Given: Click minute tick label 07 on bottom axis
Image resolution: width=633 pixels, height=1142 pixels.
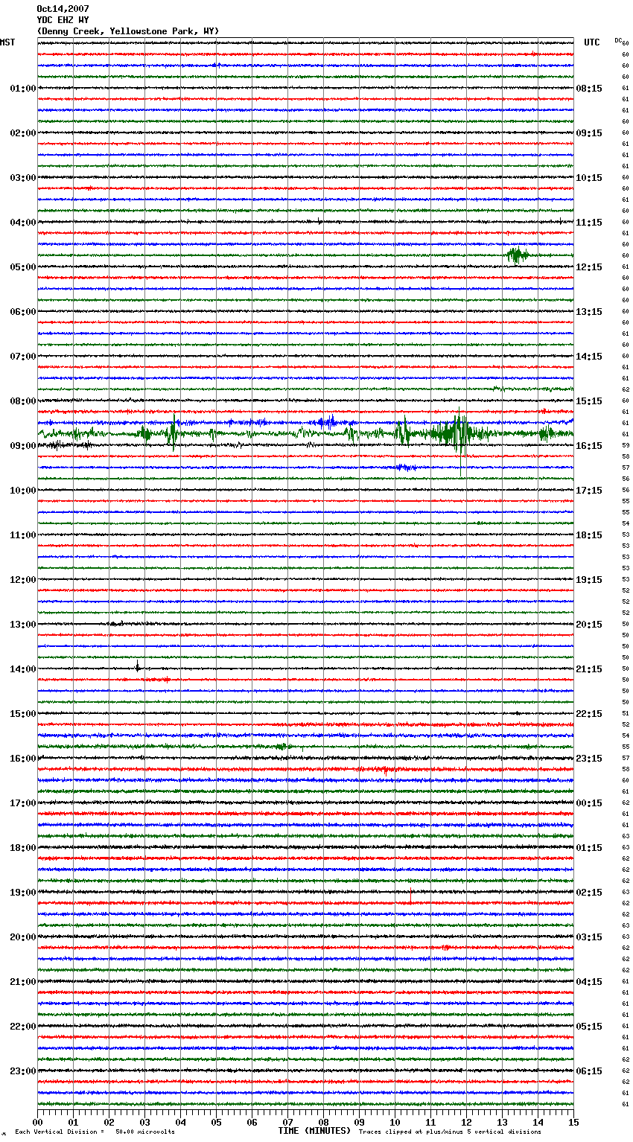Looking at the screenshot, I should [287, 1122].
